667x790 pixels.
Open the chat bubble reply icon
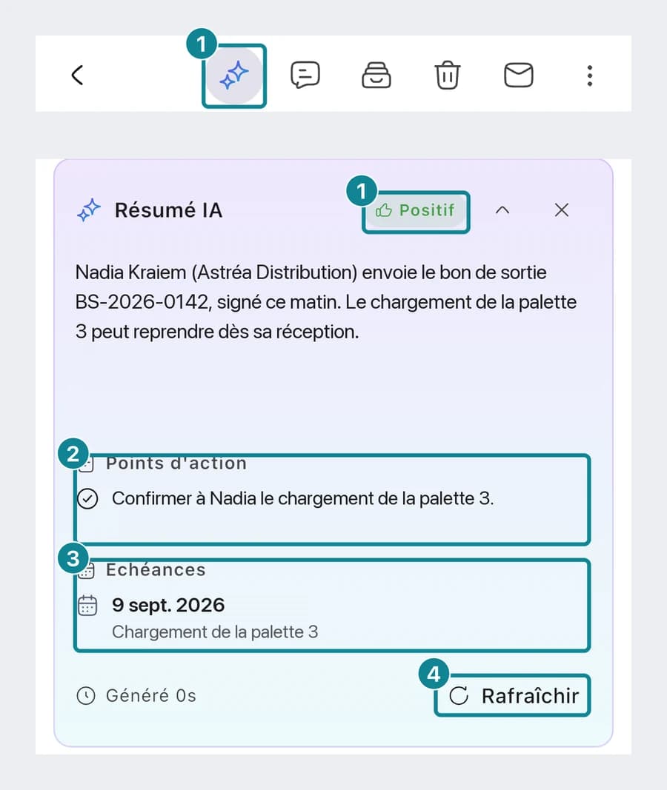[x=305, y=75]
